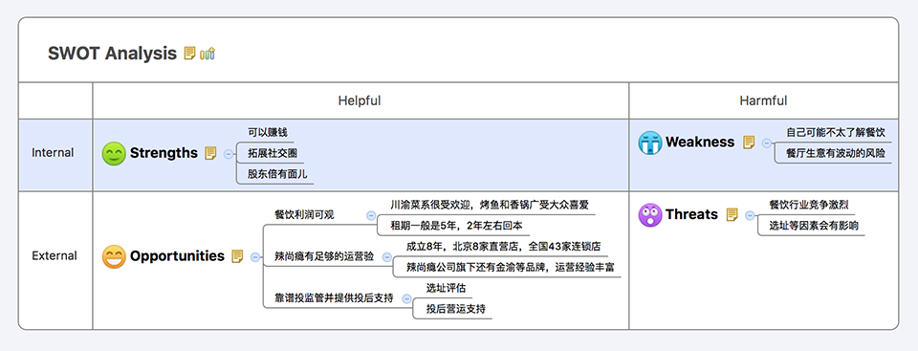The width and height of the screenshot is (918, 351).
Task: Select the 成立8年，北京8家直营店 subtopic
Action: click(503, 246)
